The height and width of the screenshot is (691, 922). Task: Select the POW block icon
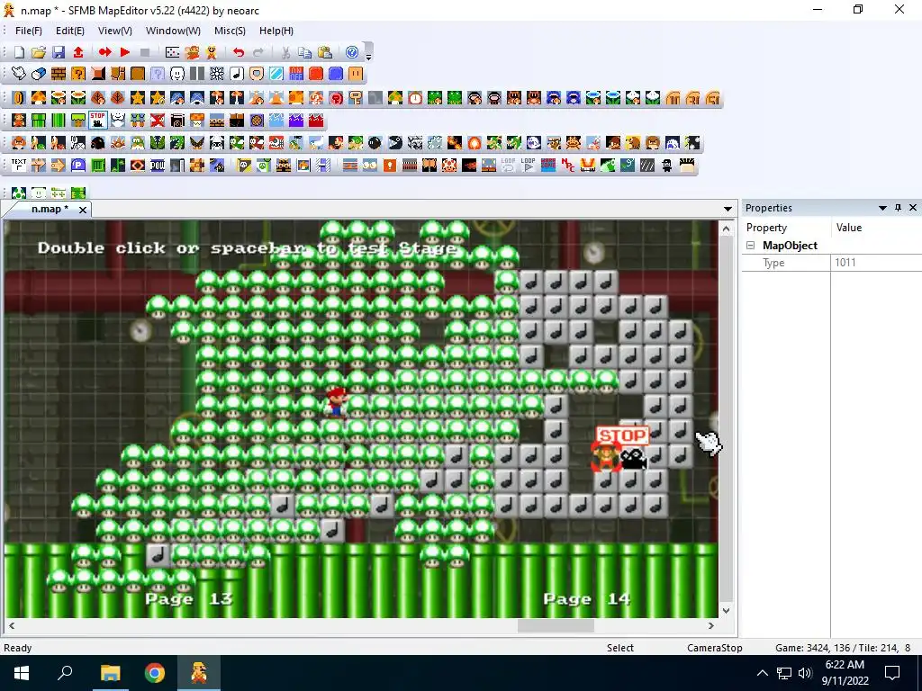point(158,166)
